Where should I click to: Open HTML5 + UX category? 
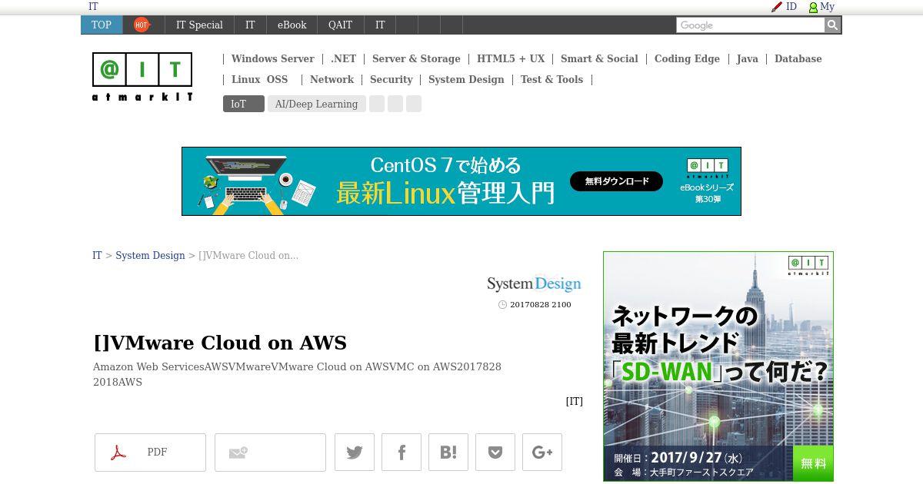[x=511, y=58]
